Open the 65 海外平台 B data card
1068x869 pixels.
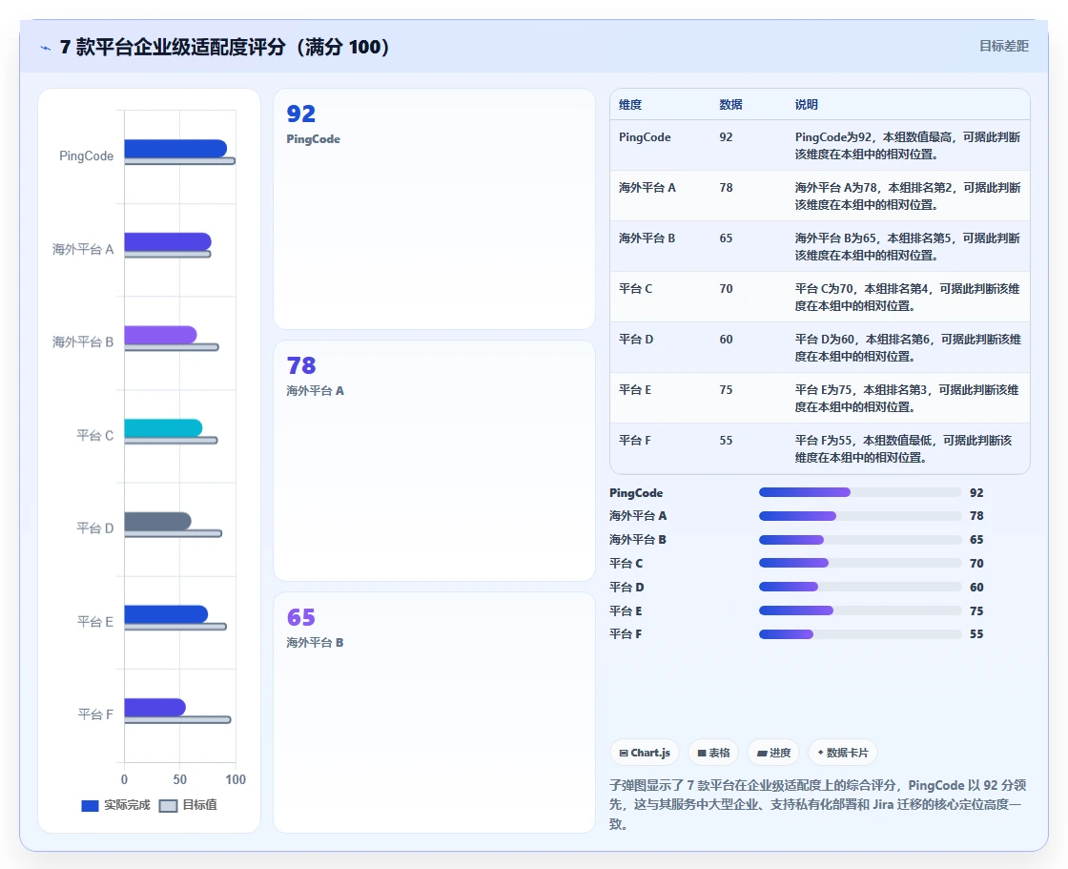click(435, 713)
